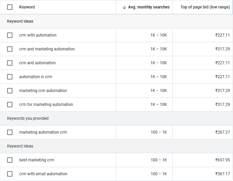Click the Keywords you provided section row

click(28, 118)
